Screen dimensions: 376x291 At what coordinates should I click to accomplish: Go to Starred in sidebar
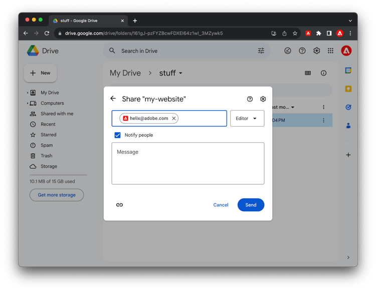[x=48, y=135]
